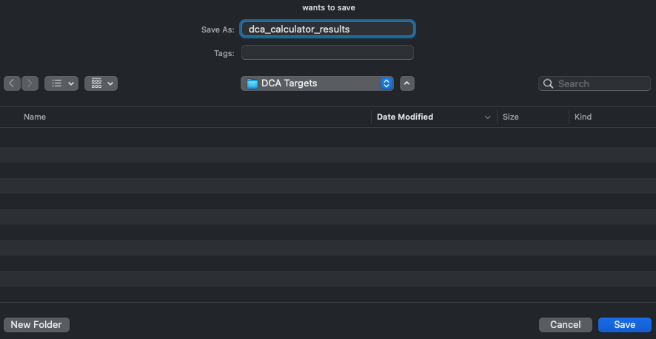Sort files by Date Modified column
Screen dimensions: 656x339
click(405, 117)
